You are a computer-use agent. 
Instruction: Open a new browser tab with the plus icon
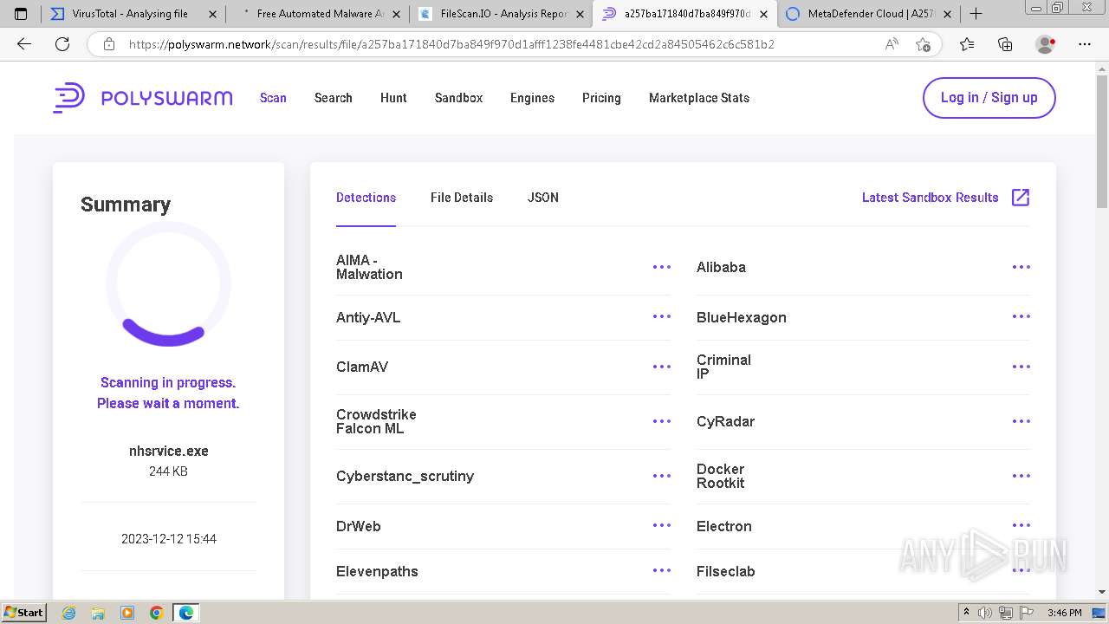coord(976,13)
